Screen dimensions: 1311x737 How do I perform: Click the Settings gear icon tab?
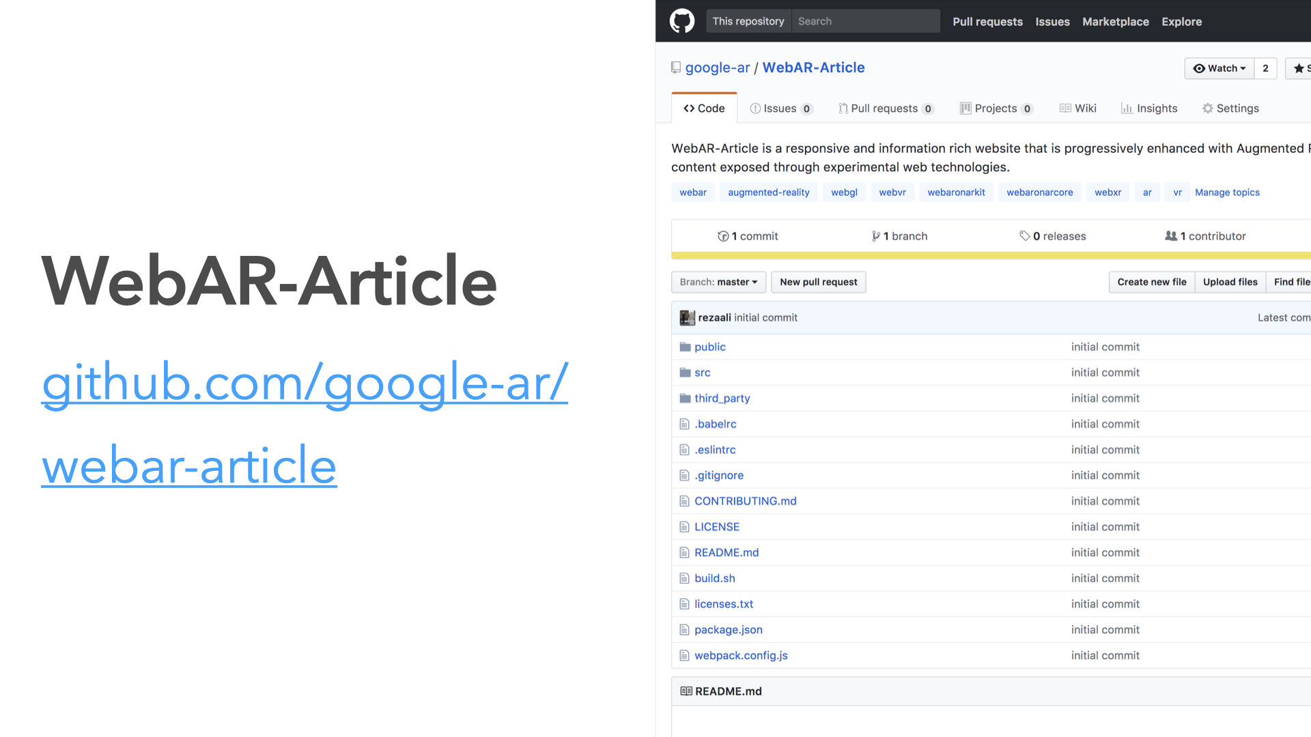click(1207, 109)
